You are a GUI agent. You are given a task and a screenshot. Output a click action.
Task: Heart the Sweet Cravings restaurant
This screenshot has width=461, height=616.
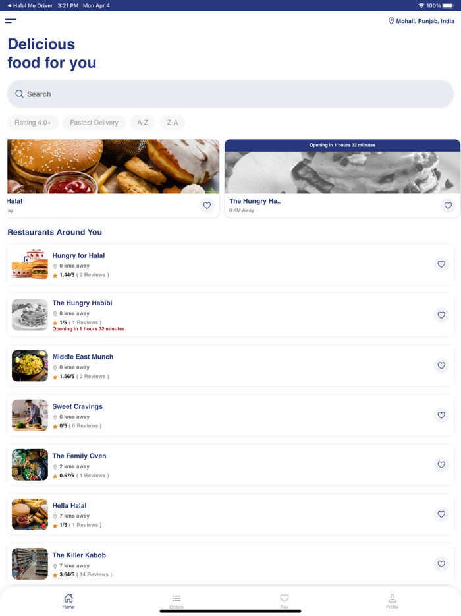(441, 415)
